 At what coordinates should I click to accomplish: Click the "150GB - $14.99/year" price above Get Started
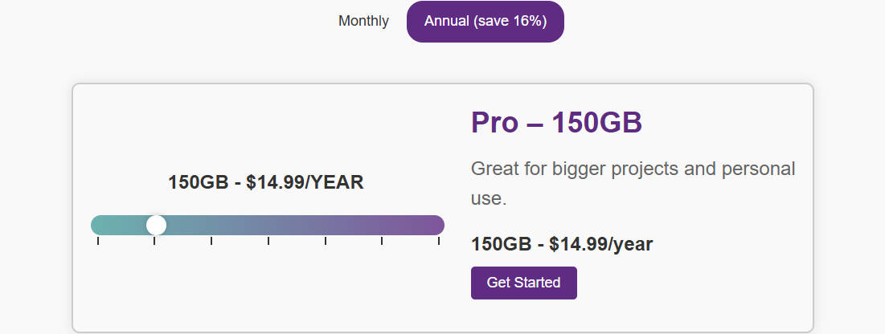pyautogui.click(x=562, y=244)
